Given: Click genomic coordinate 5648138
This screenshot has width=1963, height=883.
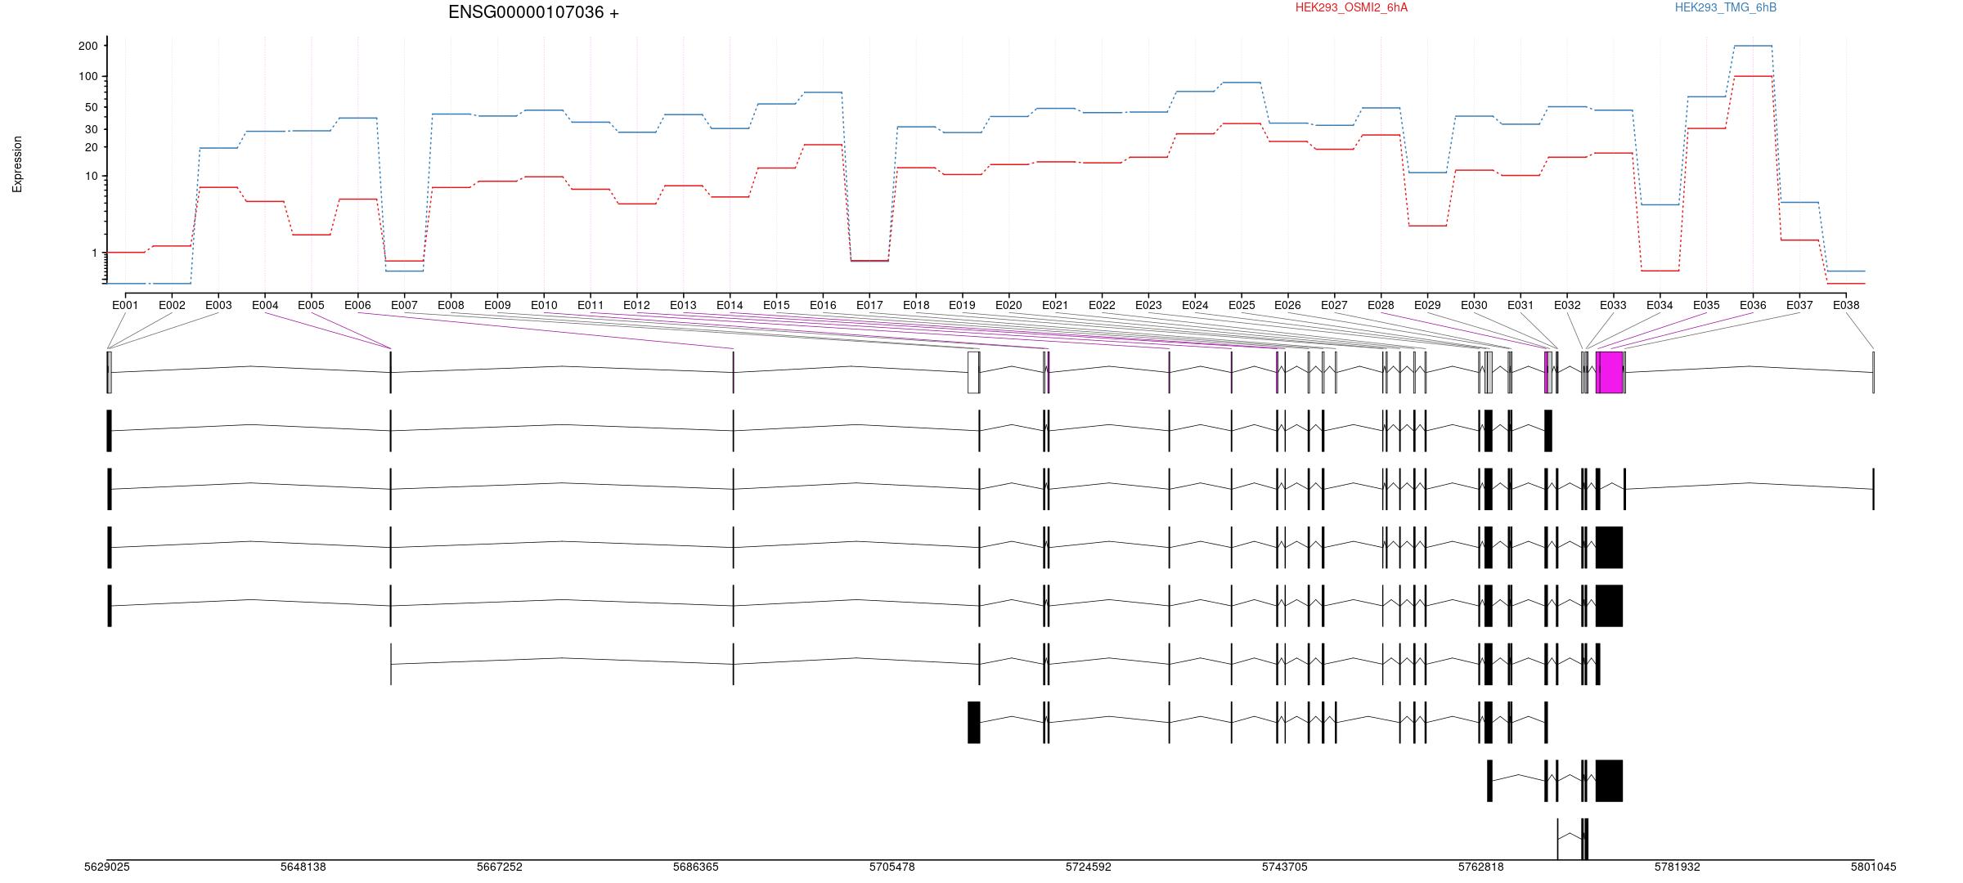Looking at the screenshot, I should pos(303,867).
